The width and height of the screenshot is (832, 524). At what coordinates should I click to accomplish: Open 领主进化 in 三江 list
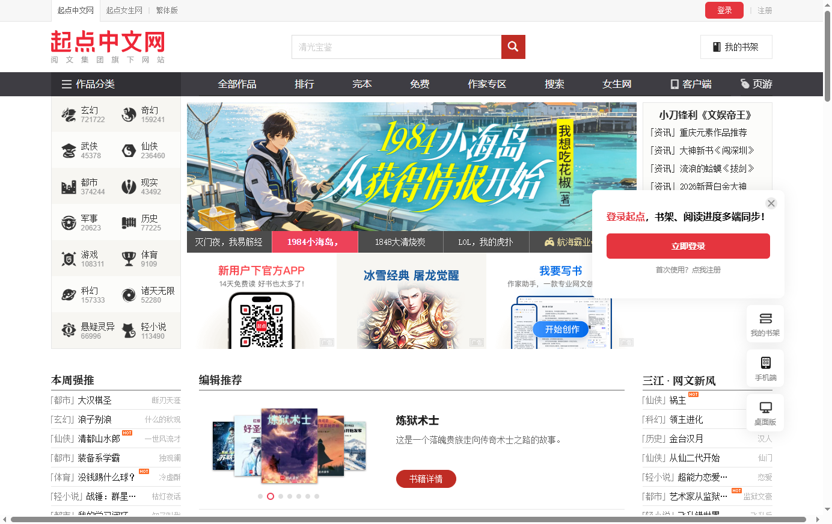point(686,419)
